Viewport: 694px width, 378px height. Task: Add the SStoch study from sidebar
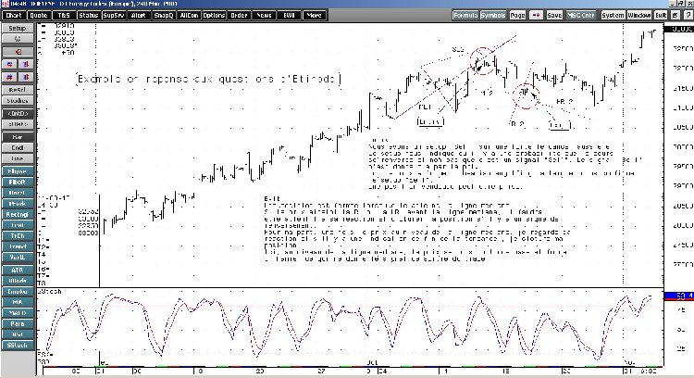tap(18, 345)
